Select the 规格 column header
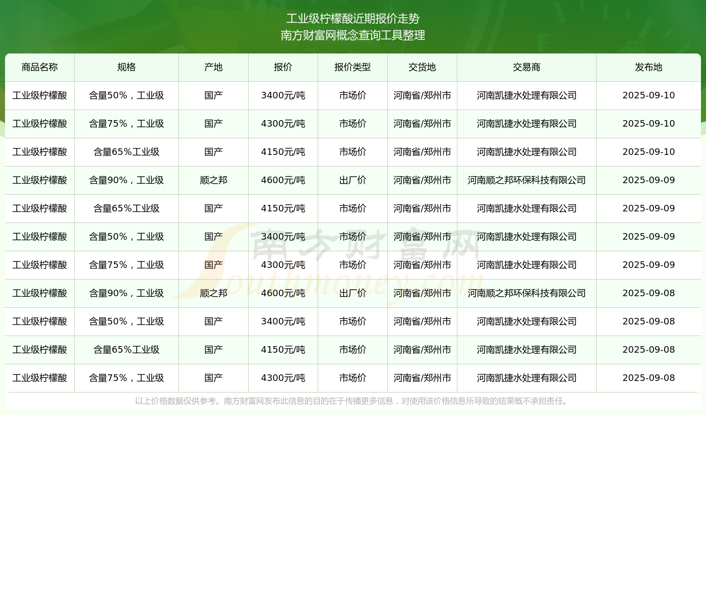 [126, 67]
